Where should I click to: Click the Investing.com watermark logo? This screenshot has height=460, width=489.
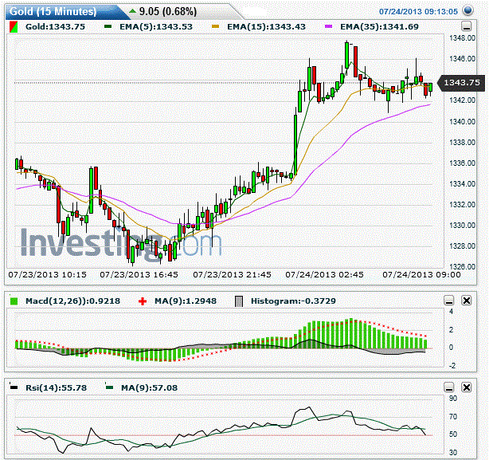(121, 243)
